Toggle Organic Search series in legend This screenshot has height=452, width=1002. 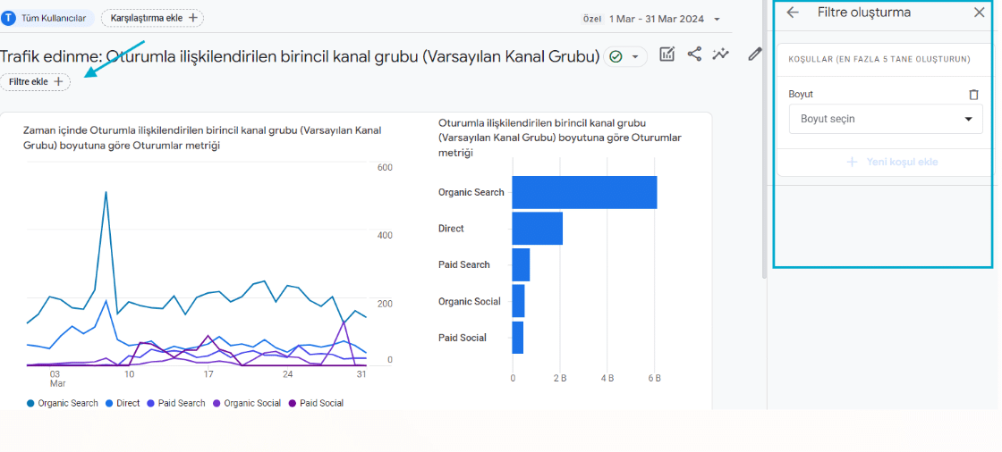click(63, 403)
